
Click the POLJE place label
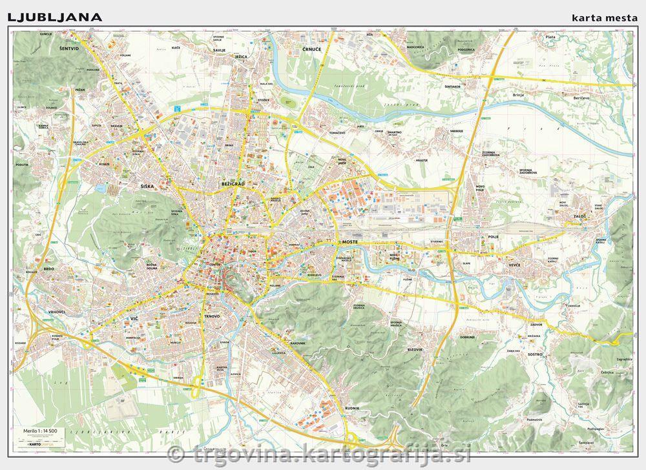tap(493, 237)
